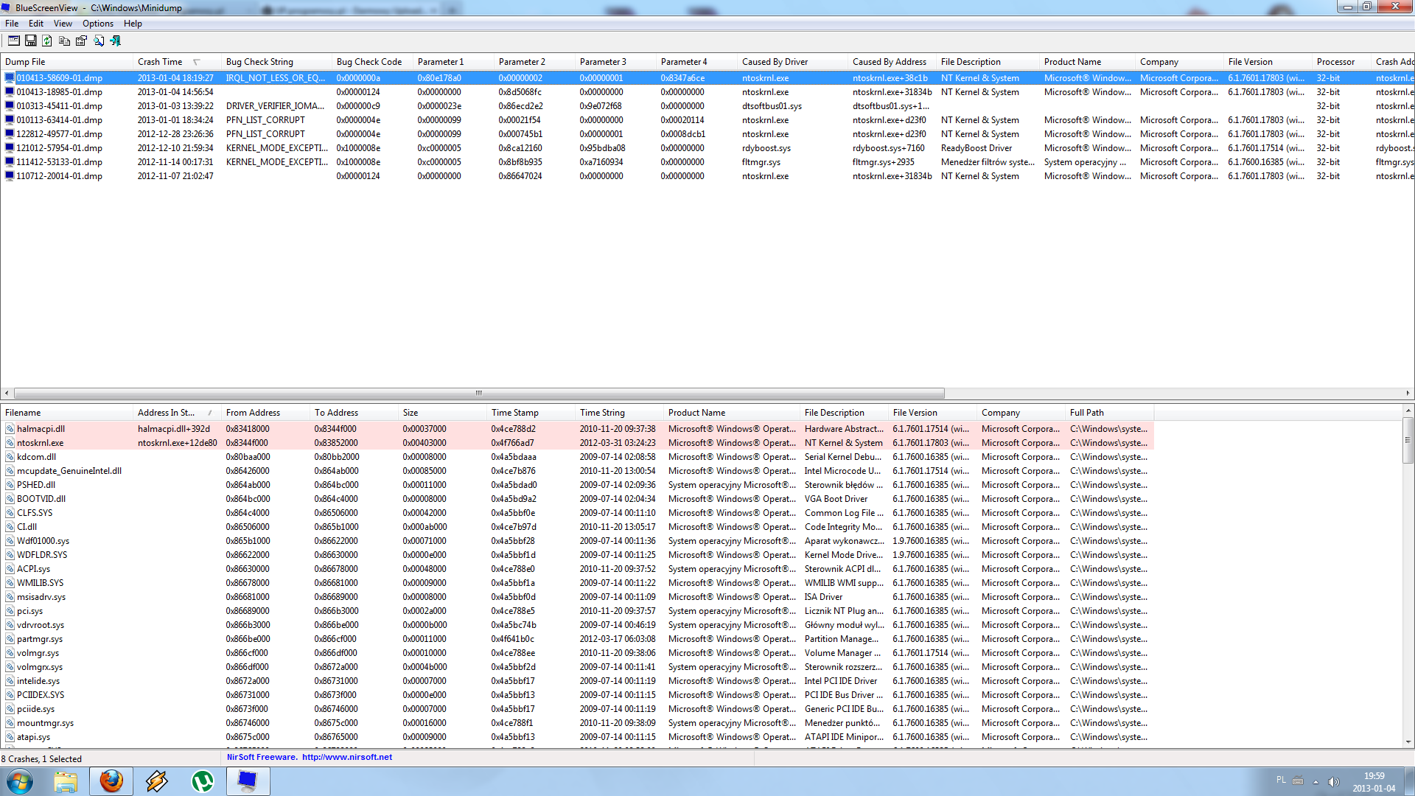Launch Winamp from the taskbar

(x=157, y=781)
